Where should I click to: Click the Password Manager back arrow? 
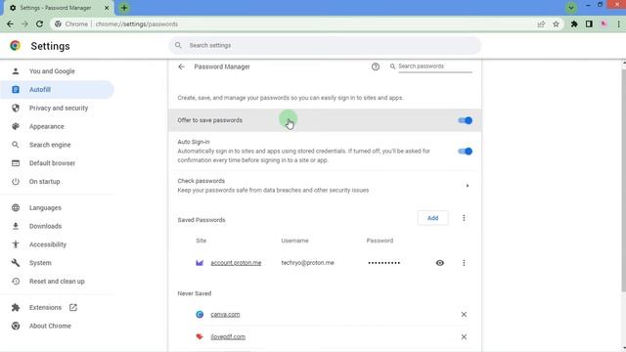182,66
